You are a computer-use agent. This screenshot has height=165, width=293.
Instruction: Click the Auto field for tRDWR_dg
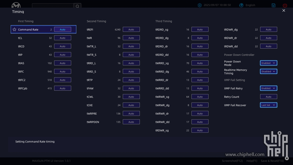coord(268,29)
